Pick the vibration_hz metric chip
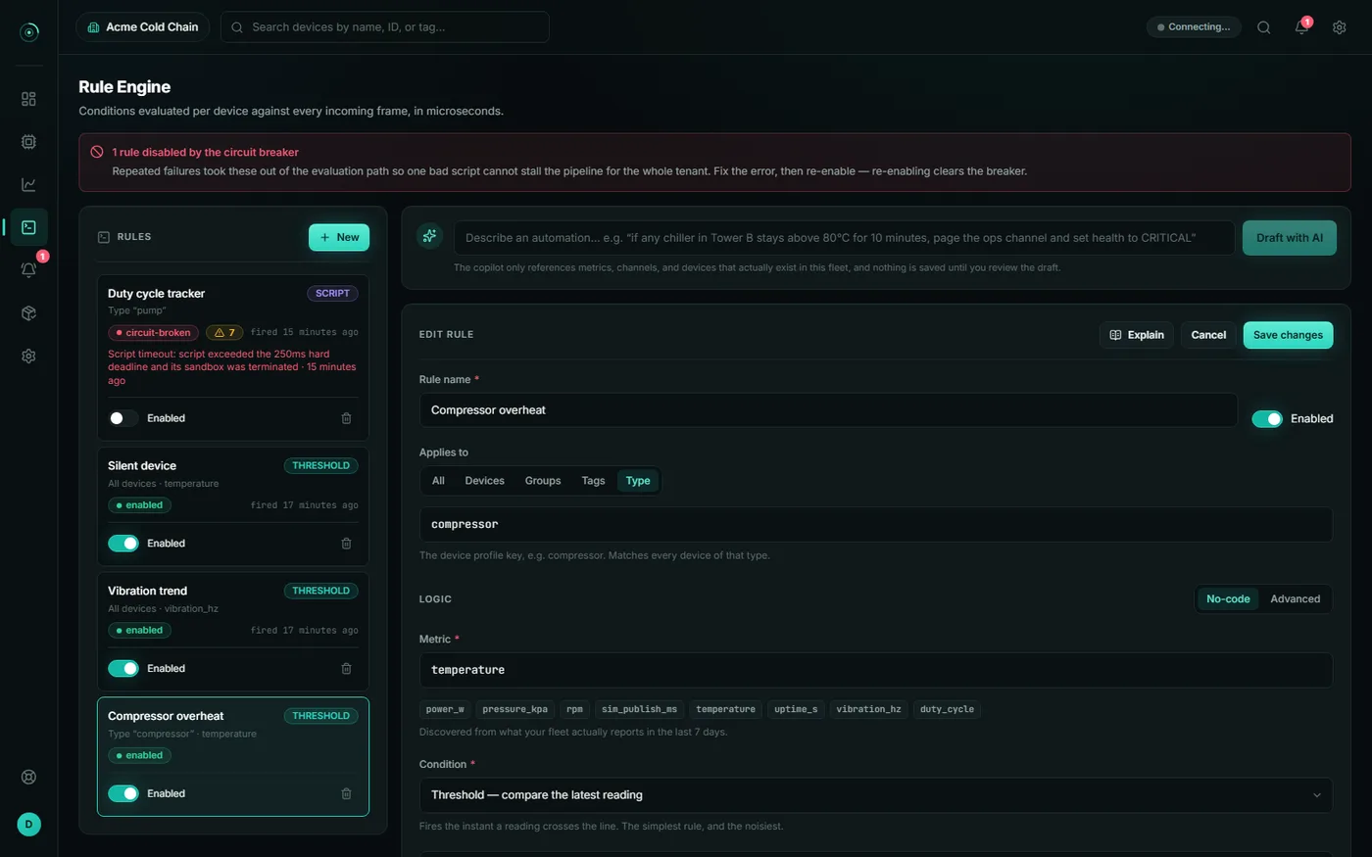 tap(868, 709)
